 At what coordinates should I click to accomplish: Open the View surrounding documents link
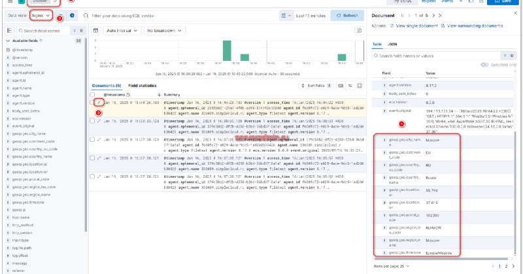[x=471, y=26]
